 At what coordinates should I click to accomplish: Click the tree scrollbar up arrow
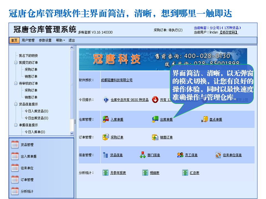click(72, 48)
